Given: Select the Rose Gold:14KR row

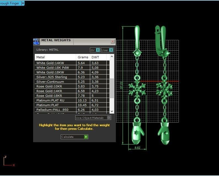Looking at the screenshot, I should coord(72,91).
